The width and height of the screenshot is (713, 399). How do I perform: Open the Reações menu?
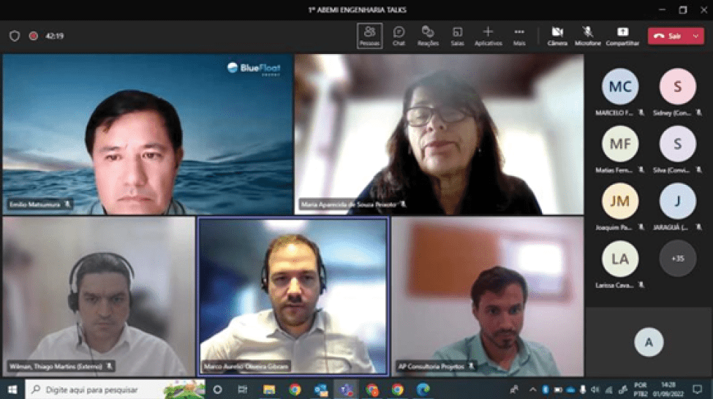click(x=428, y=35)
